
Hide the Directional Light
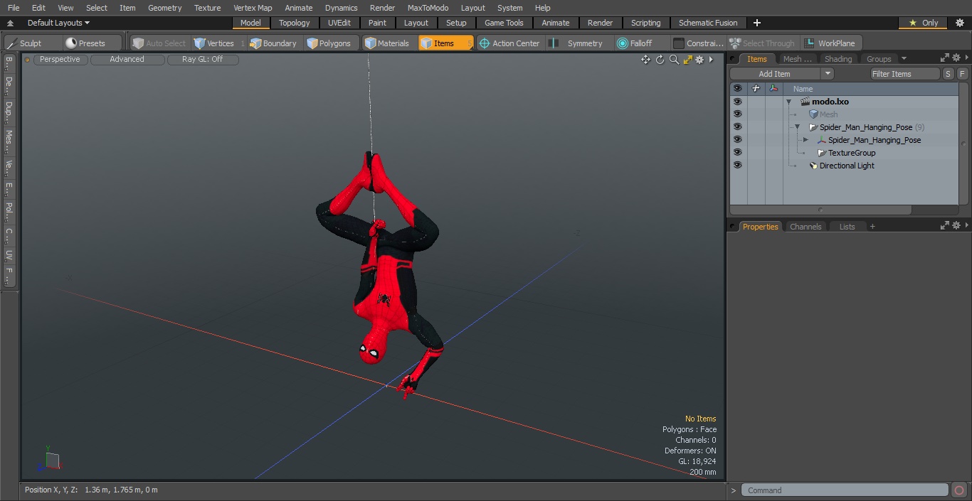pyautogui.click(x=737, y=166)
